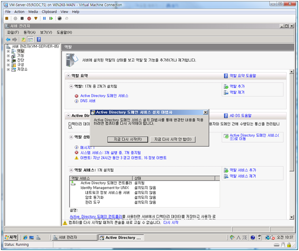This screenshot has width=299, height=251.
Task: Collapse the 역할 요약 section
Action: pyautogui.click(x=68, y=76)
